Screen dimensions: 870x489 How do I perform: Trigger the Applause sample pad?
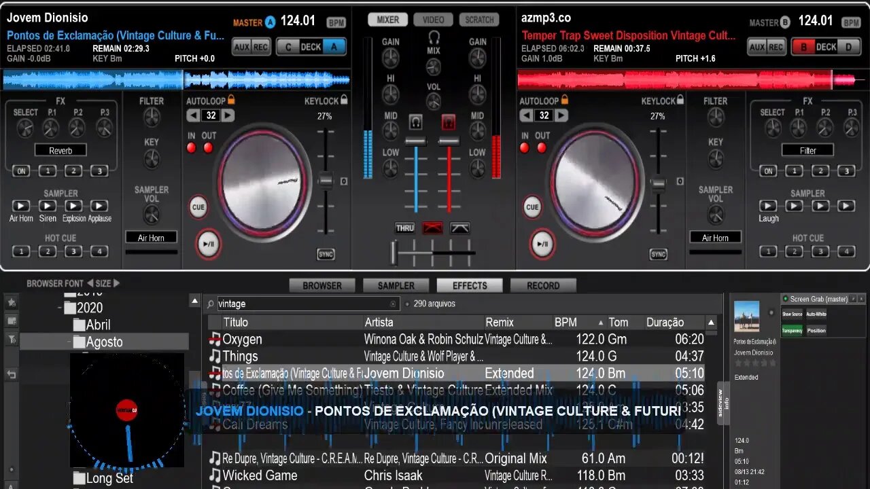tap(100, 206)
